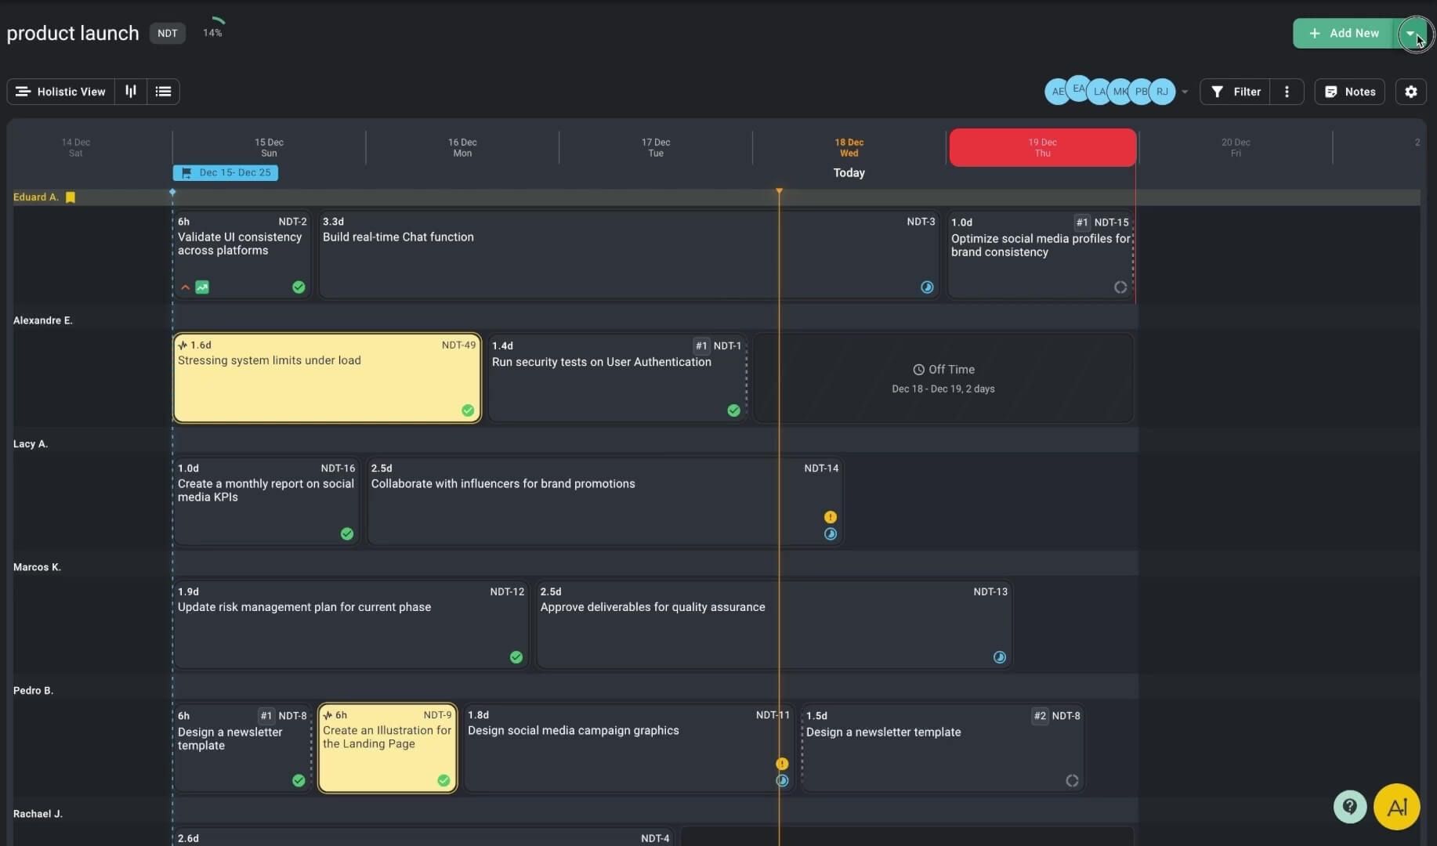Toggle the green completion check on NDT-49
Screen dimensions: 1437x846
pyautogui.click(x=468, y=410)
